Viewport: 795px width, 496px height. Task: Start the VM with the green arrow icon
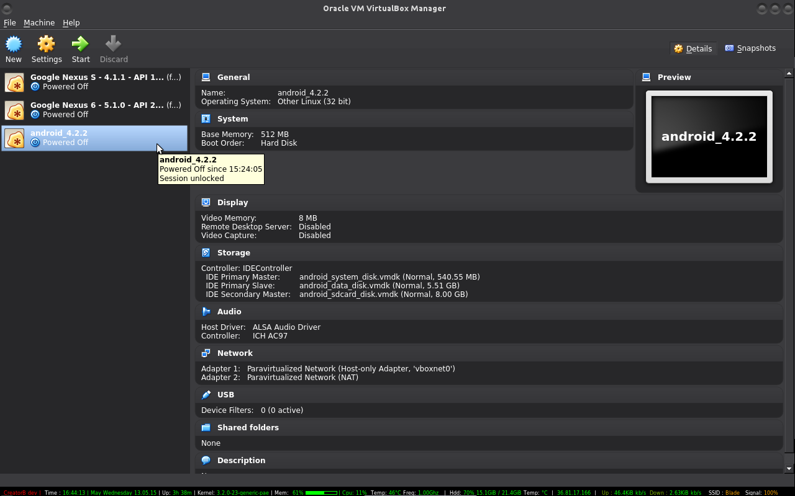pyautogui.click(x=81, y=44)
